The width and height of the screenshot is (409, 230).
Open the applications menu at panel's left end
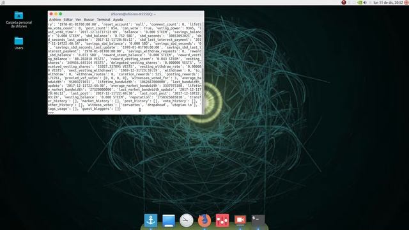[3, 3]
